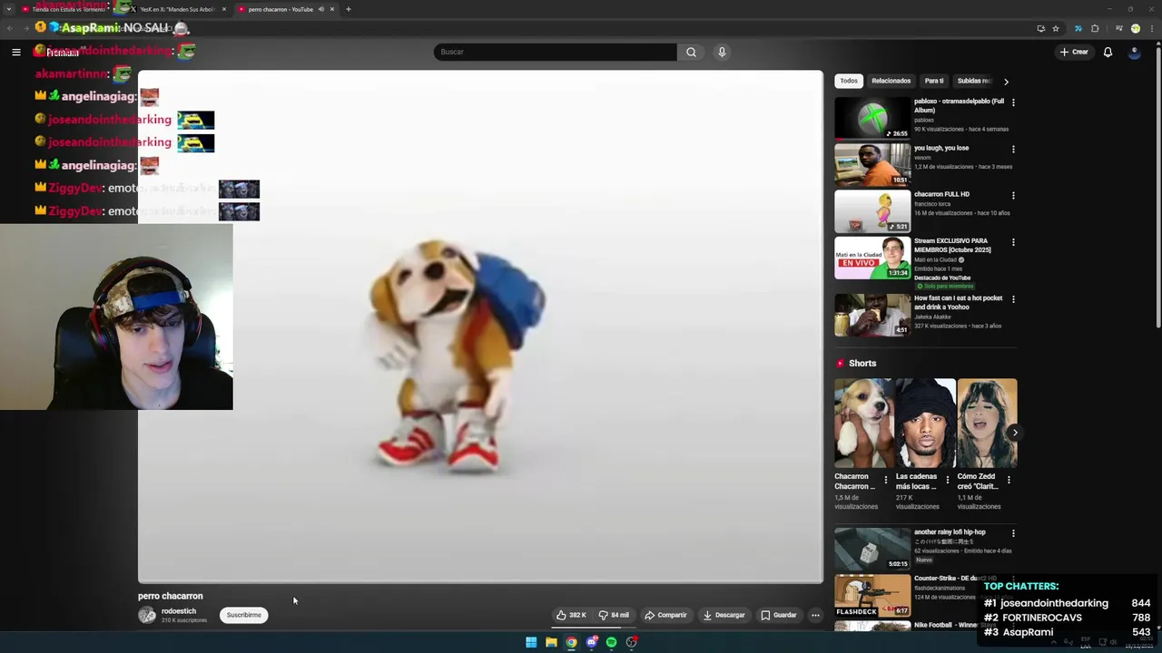This screenshot has height=653, width=1162.
Task: Click the Shorts section heading
Action: 862,364
